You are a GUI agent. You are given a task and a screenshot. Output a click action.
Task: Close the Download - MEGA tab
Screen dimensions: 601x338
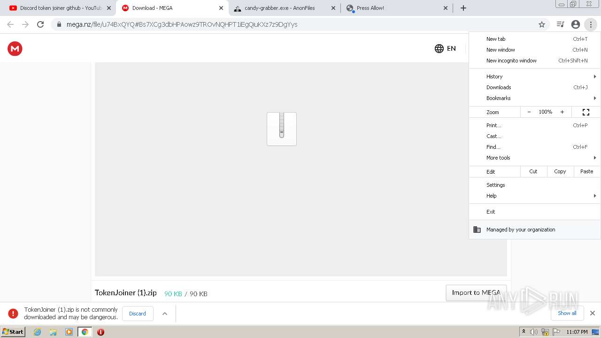[x=221, y=8]
